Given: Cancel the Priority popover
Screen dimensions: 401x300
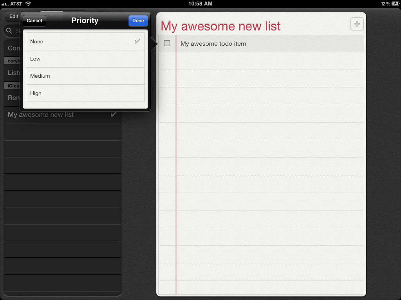Looking at the screenshot, I should [x=34, y=21].
